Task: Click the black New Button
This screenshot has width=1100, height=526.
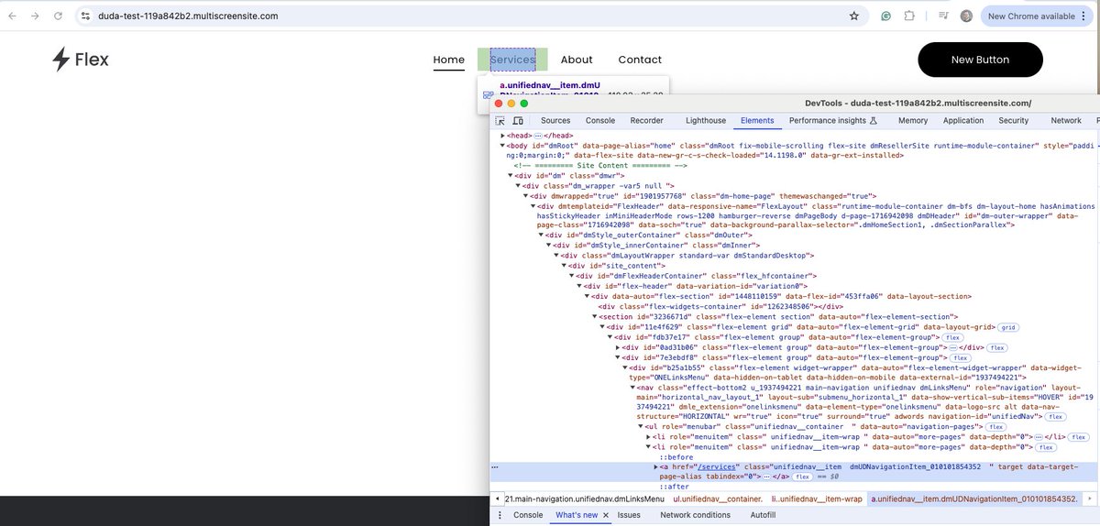Action: [980, 60]
